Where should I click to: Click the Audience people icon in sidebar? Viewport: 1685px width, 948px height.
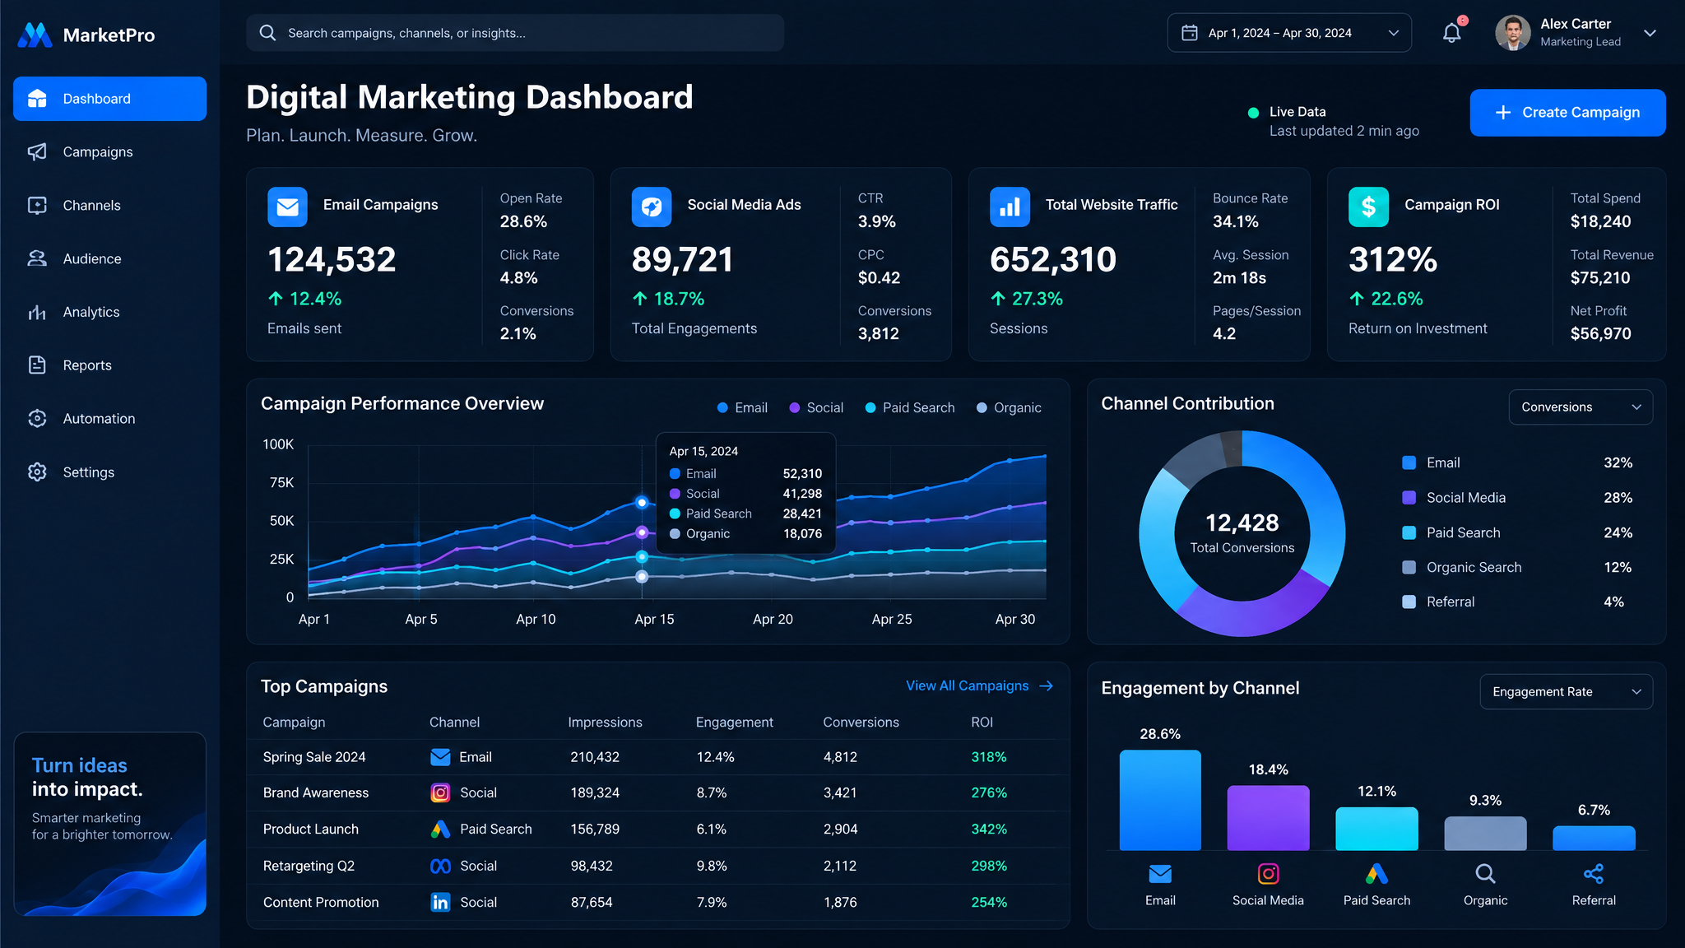[x=37, y=258]
